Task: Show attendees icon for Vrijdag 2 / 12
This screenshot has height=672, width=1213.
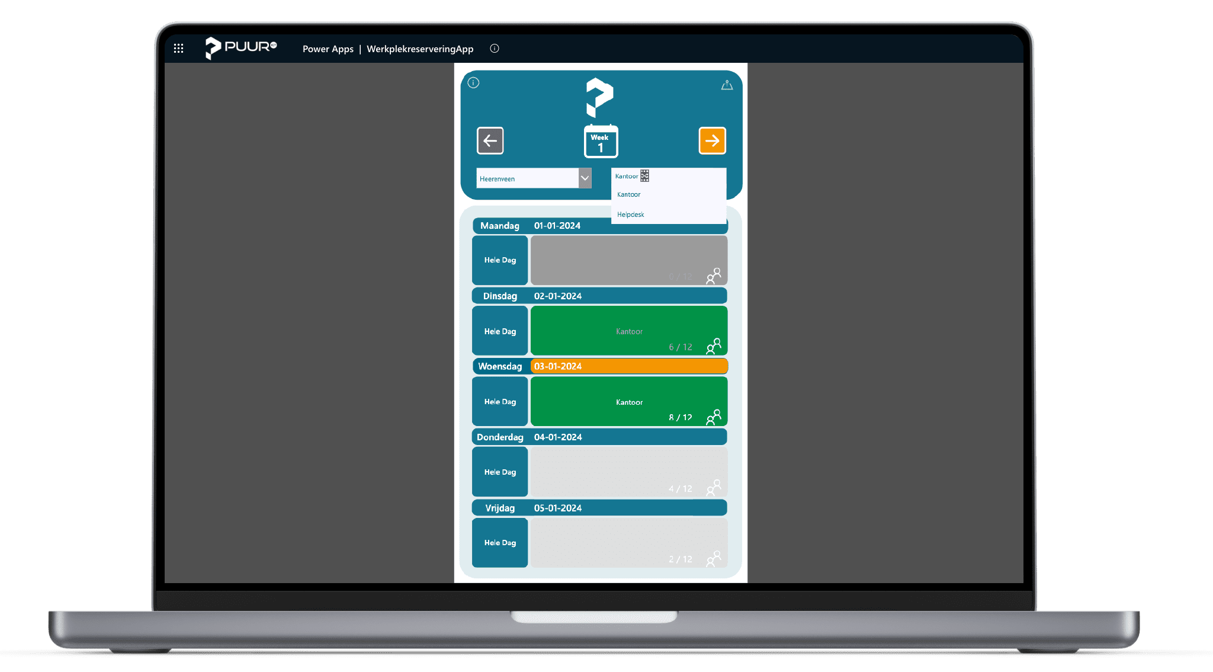Action: point(714,558)
